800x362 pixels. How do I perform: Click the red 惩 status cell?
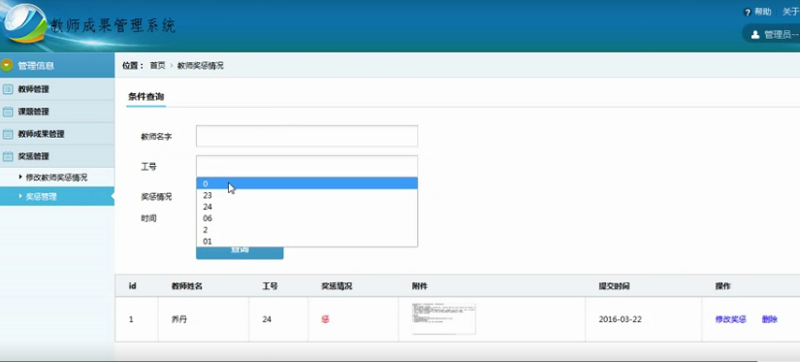325,319
